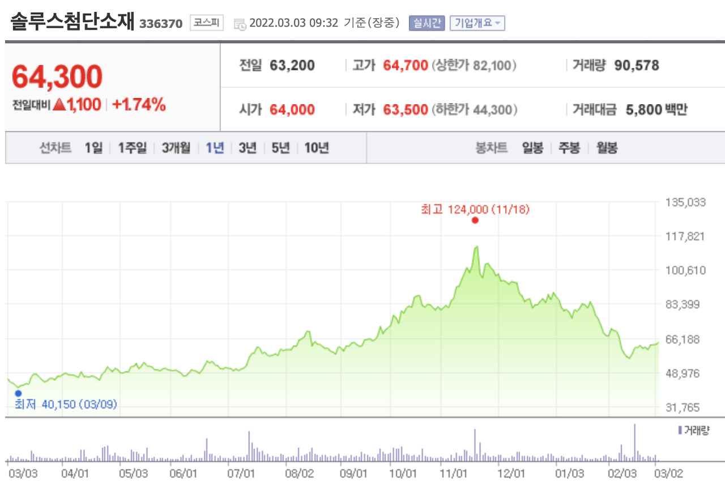Show the 10년 line chart
Screen dimensions: 725x493
317,148
